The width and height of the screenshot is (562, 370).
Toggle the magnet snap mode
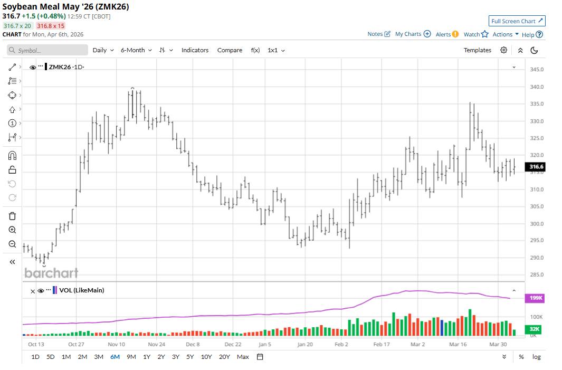(x=12, y=156)
